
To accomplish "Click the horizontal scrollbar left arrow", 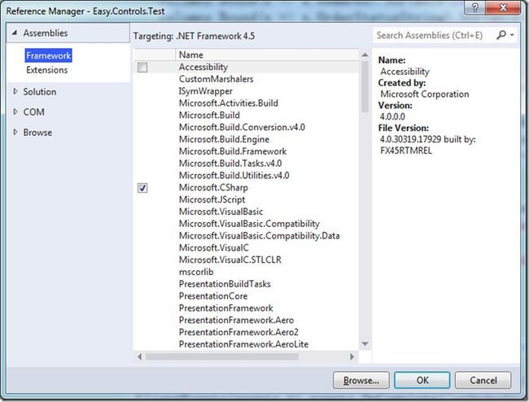I will pyautogui.click(x=139, y=356).
